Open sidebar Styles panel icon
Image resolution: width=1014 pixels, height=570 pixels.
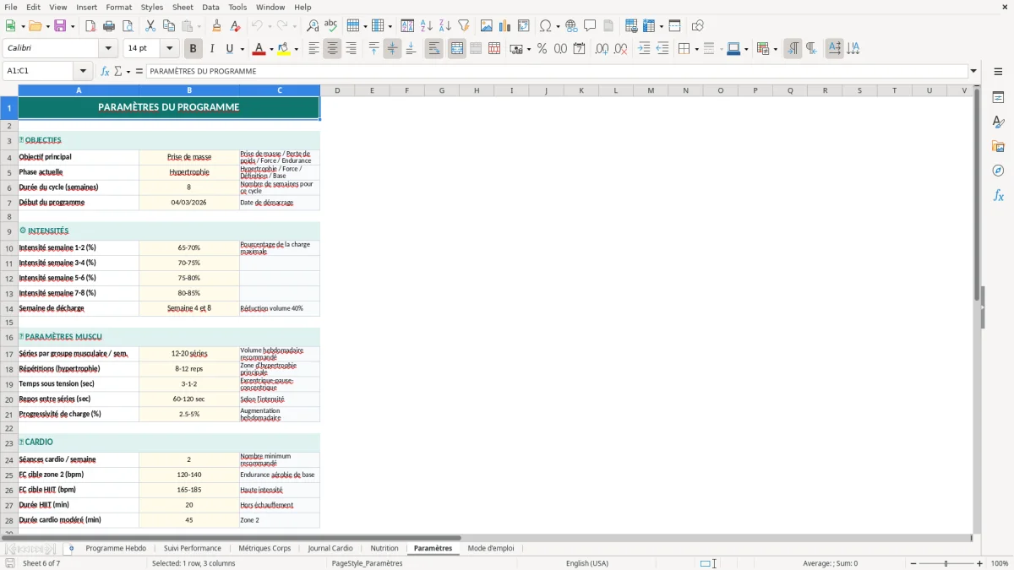pyautogui.click(x=998, y=122)
